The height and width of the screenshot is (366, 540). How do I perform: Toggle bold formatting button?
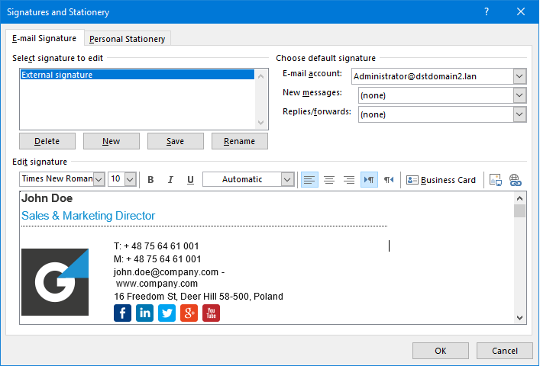150,180
